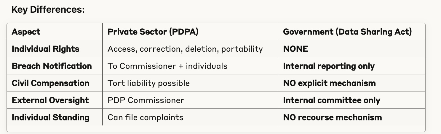The width and height of the screenshot is (441, 134).
Task: Select the 'Aspect' column header
Action: (x=26, y=32)
